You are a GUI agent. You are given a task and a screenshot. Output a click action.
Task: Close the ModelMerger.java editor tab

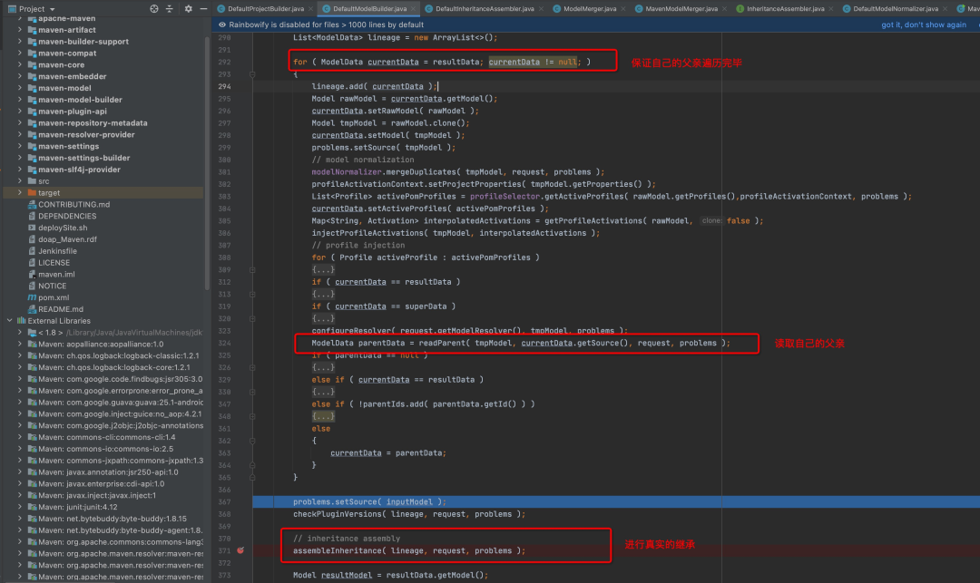pyautogui.click(x=623, y=8)
